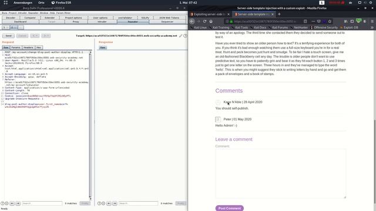
Task: Switch to the Decoder tab
Action: [11, 18]
